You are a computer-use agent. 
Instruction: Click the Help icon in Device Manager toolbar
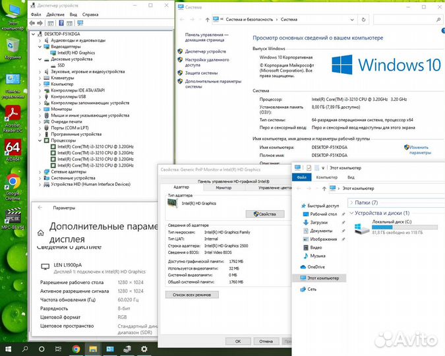[61, 23]
